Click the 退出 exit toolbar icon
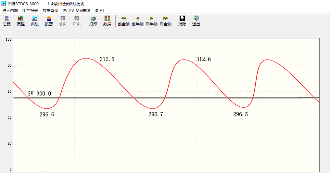 (x=196, y=21)
